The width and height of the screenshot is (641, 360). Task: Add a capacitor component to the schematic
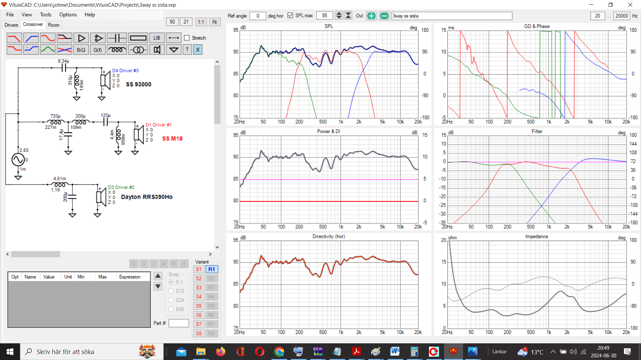click(117, 38)
